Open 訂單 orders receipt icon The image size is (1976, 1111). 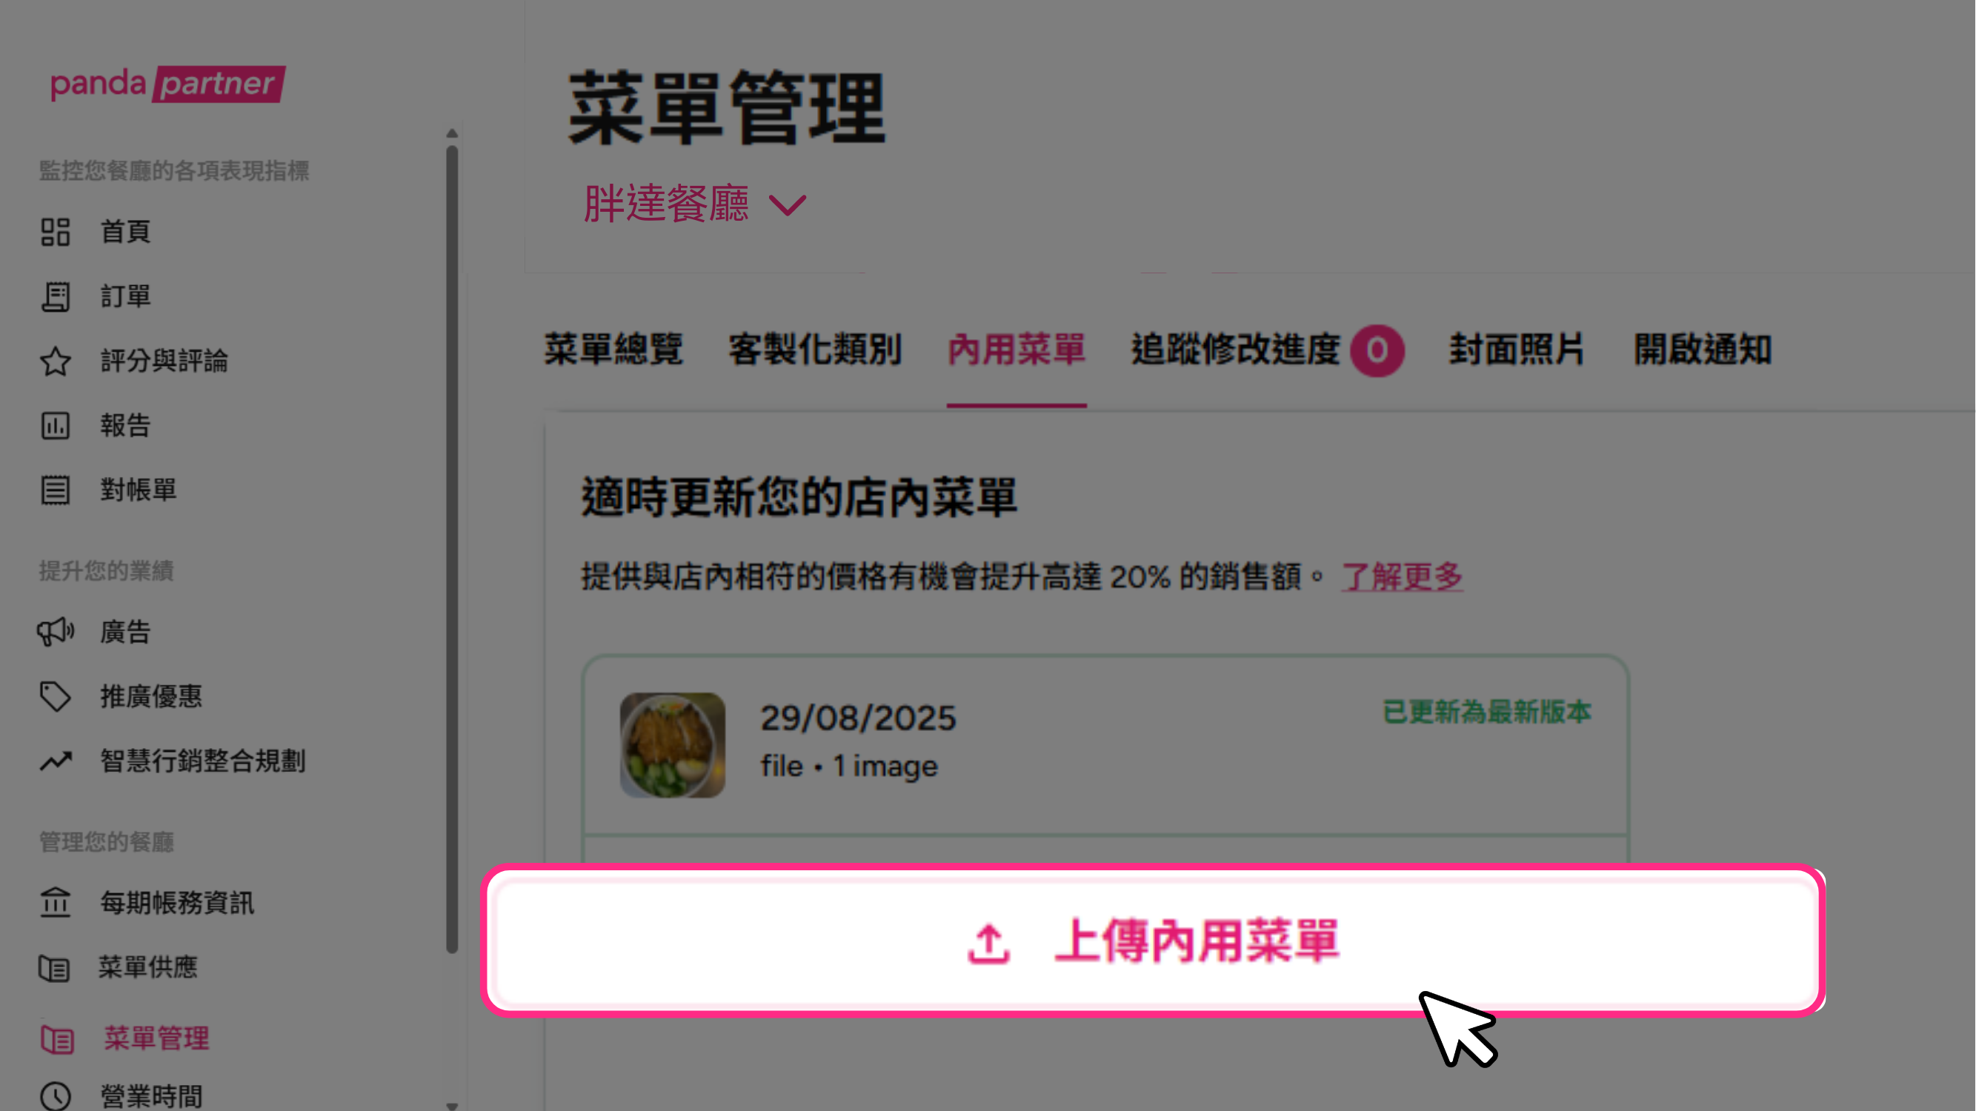[56, 297]
